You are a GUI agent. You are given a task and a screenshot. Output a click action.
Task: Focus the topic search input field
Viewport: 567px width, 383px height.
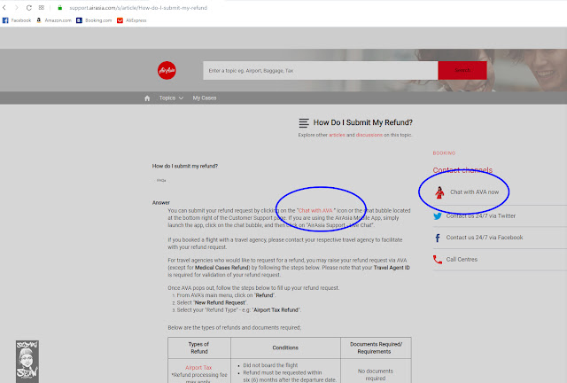[321, 70]
